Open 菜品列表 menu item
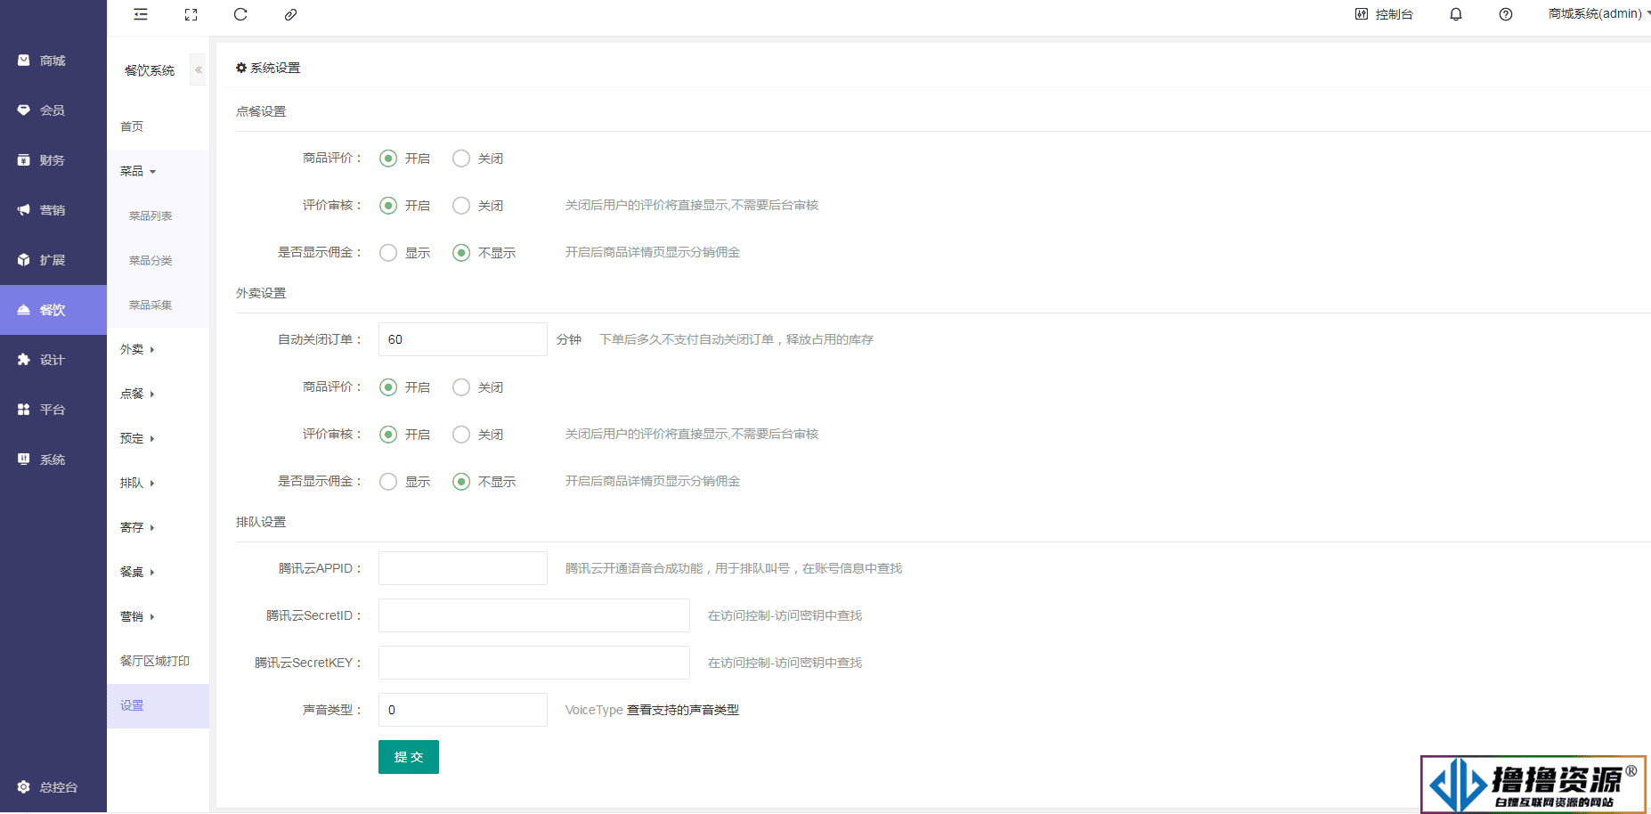The width and height of the screenshot is (1651, 814). 158,216
